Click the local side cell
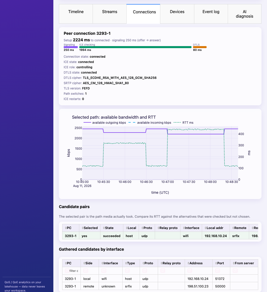 (90, 279)
